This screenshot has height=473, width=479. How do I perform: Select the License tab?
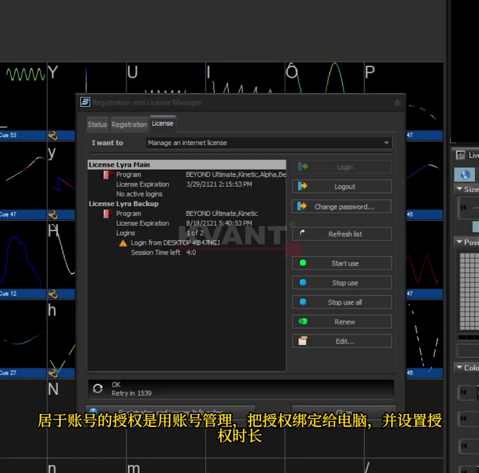[x=163, y=123]
